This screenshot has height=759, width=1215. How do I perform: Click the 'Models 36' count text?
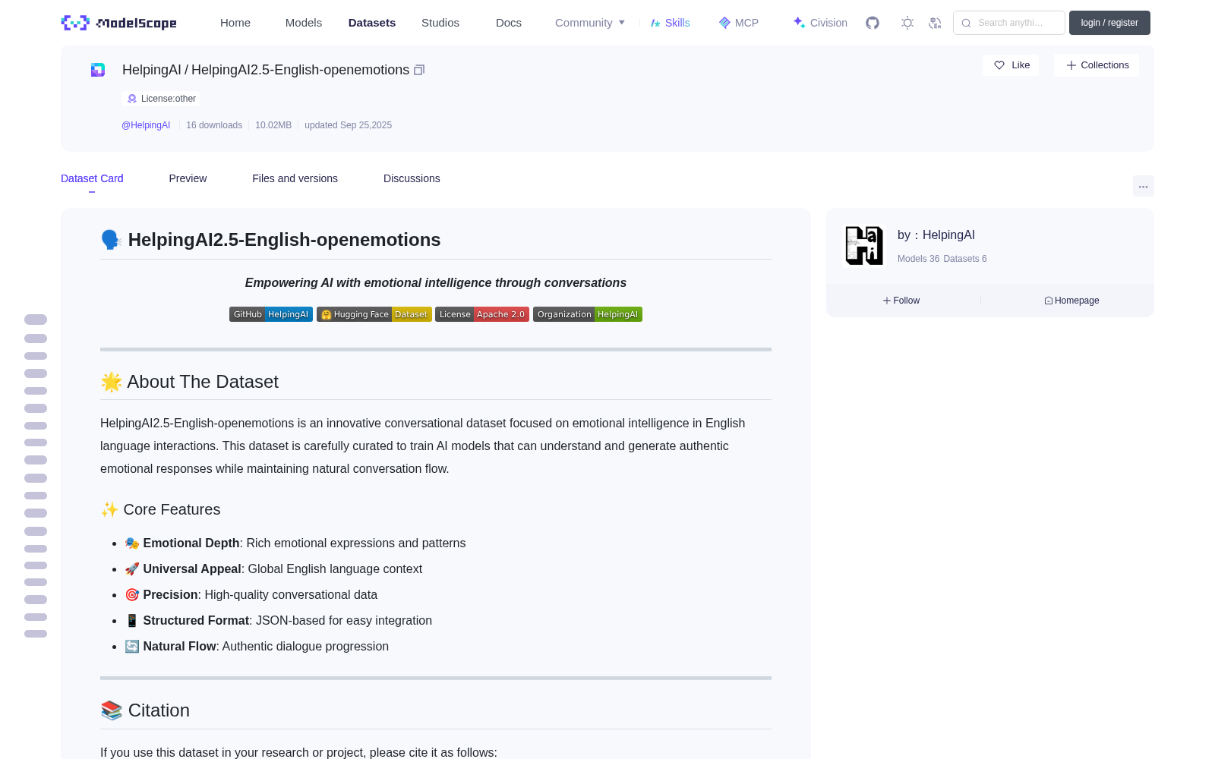[x=918, y=259]
